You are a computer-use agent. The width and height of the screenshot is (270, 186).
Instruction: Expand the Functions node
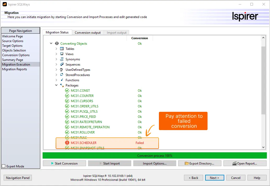[x=56, y=80]
